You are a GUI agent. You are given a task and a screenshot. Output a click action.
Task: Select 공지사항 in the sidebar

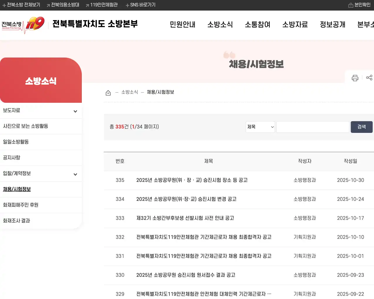click(x=11, y=157)
